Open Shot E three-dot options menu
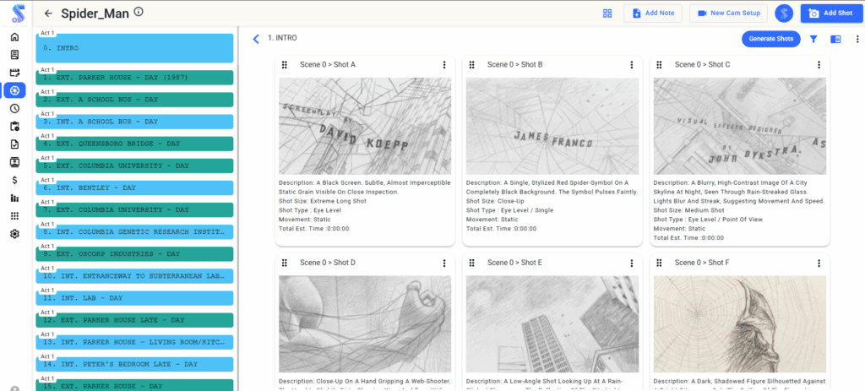865x391 pixels. pos(632,263)
